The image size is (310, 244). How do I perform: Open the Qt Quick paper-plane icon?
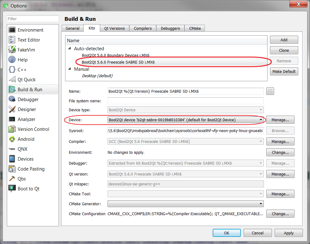(x=12, y=79)
